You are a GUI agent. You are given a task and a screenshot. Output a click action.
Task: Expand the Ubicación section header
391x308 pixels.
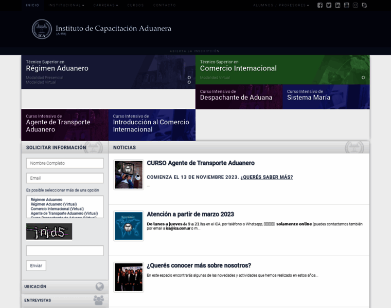pyautogui.click(x=65, y=286)
